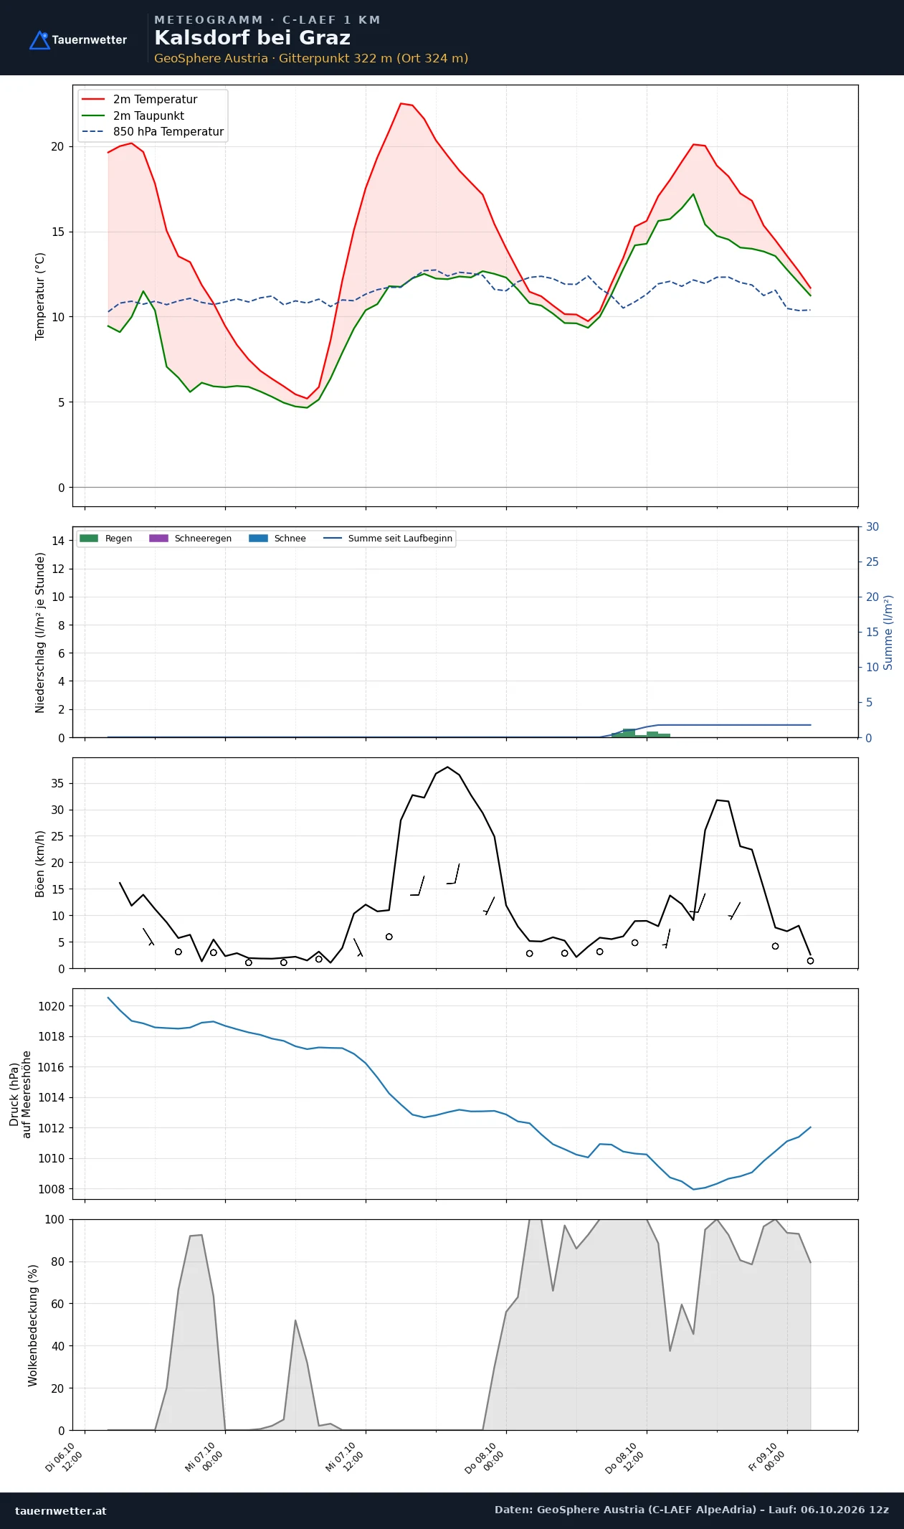Click the "Temperatur (°C)" axis label
Viewport: 904px width, 1529px height.
pyautogui.click(x=40, y=296)
